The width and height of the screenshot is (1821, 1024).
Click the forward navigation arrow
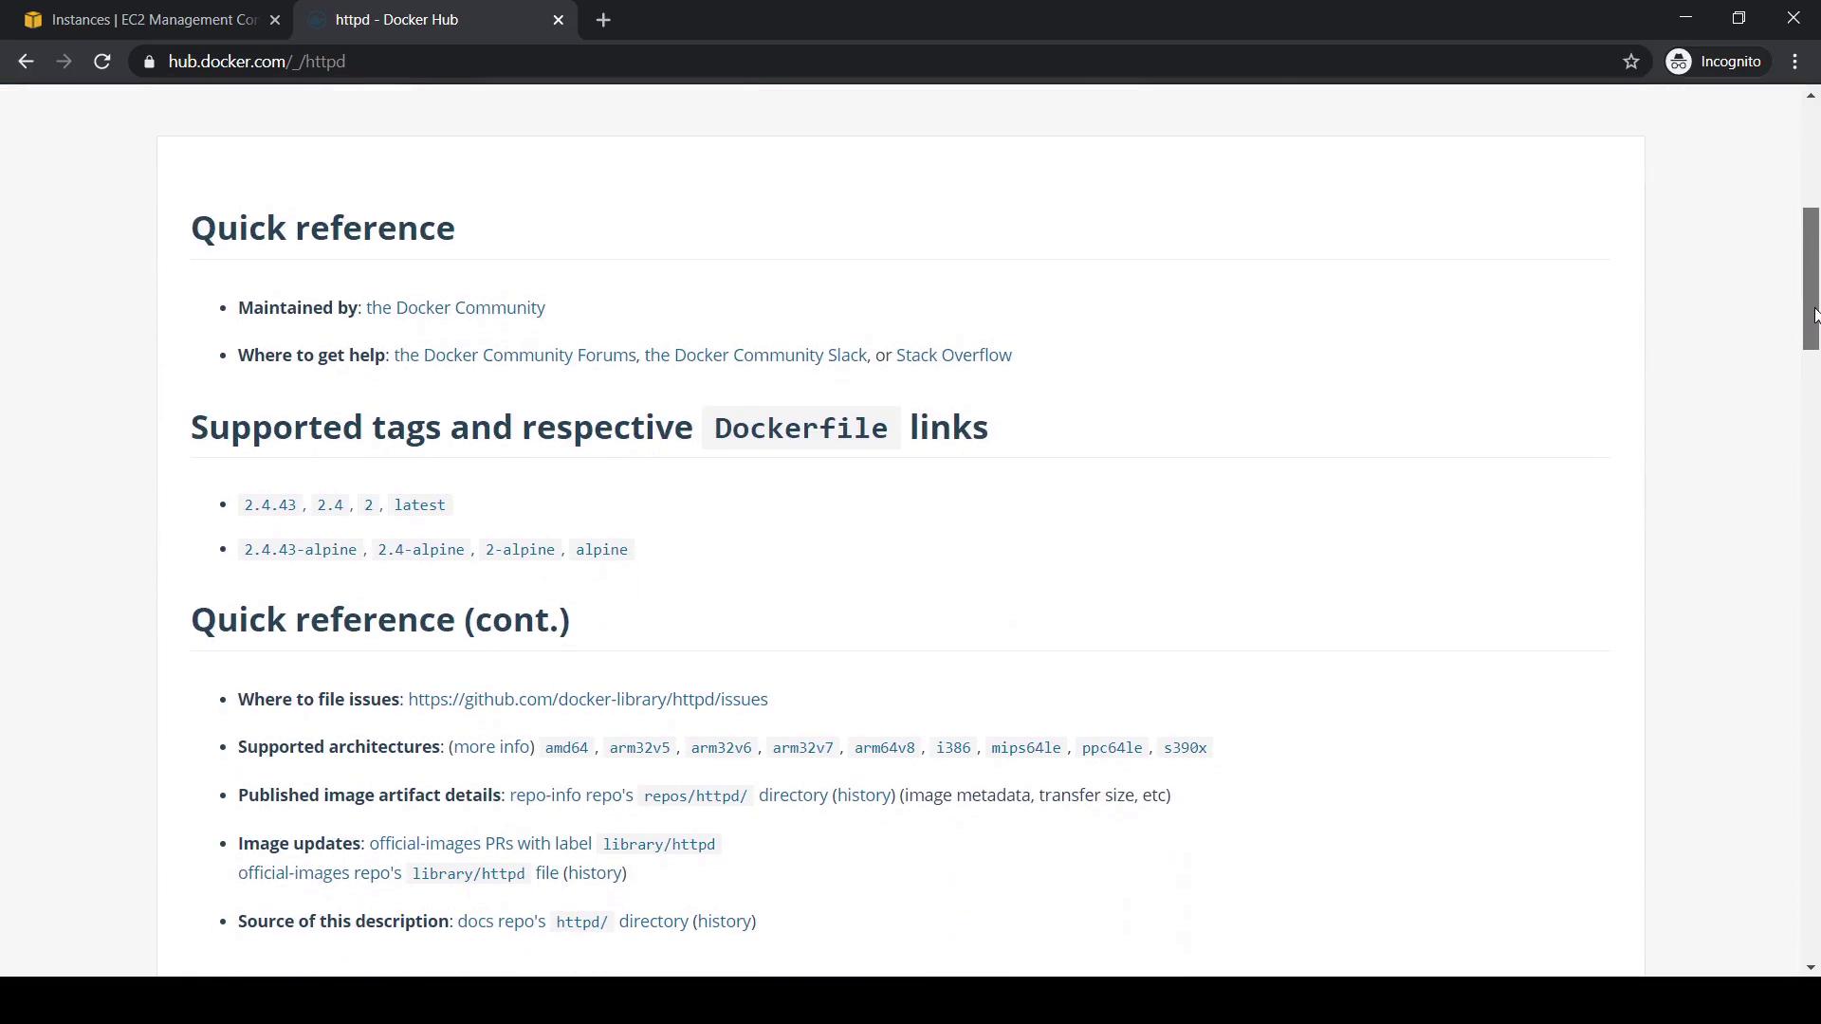click(x=64, y=62)
